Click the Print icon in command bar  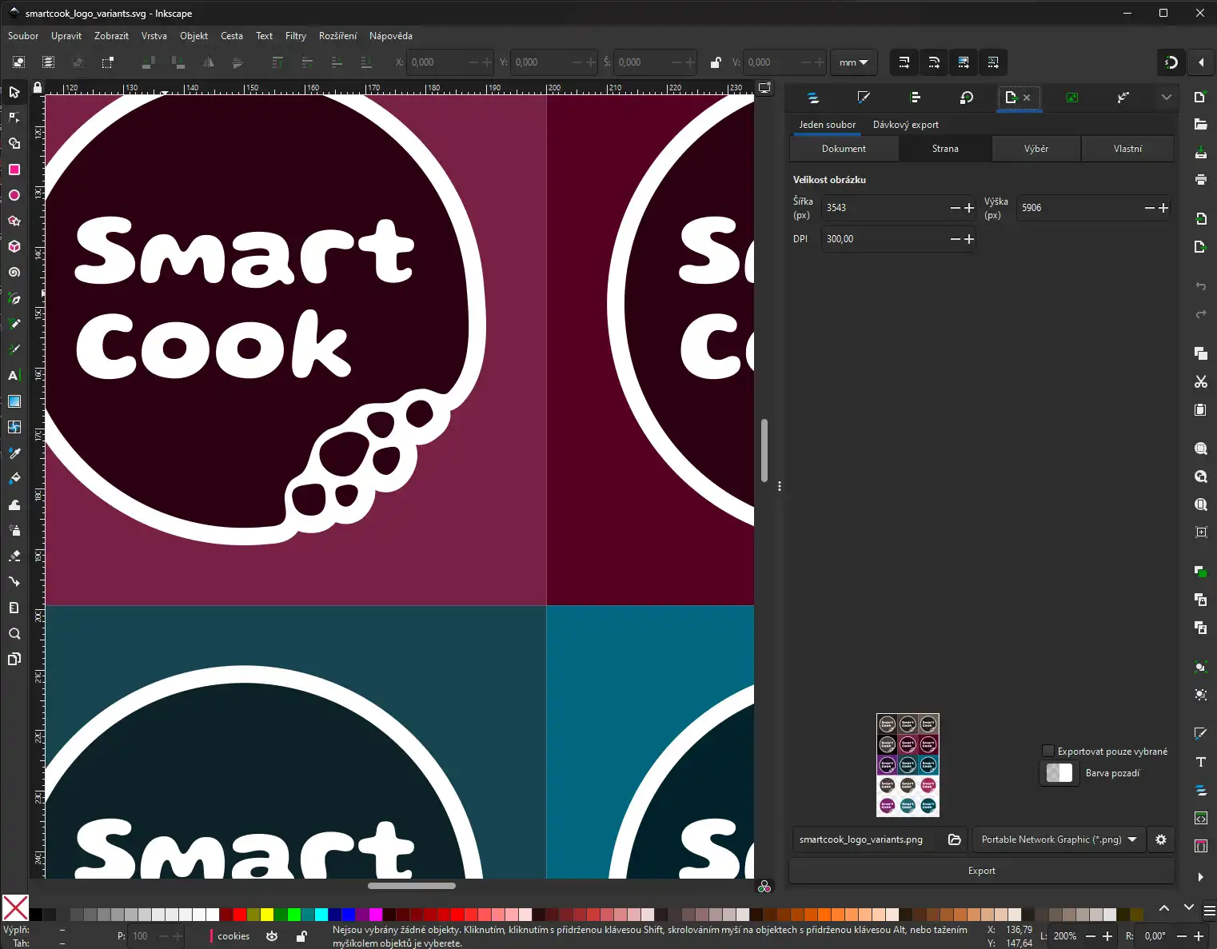click(1200, 179)
